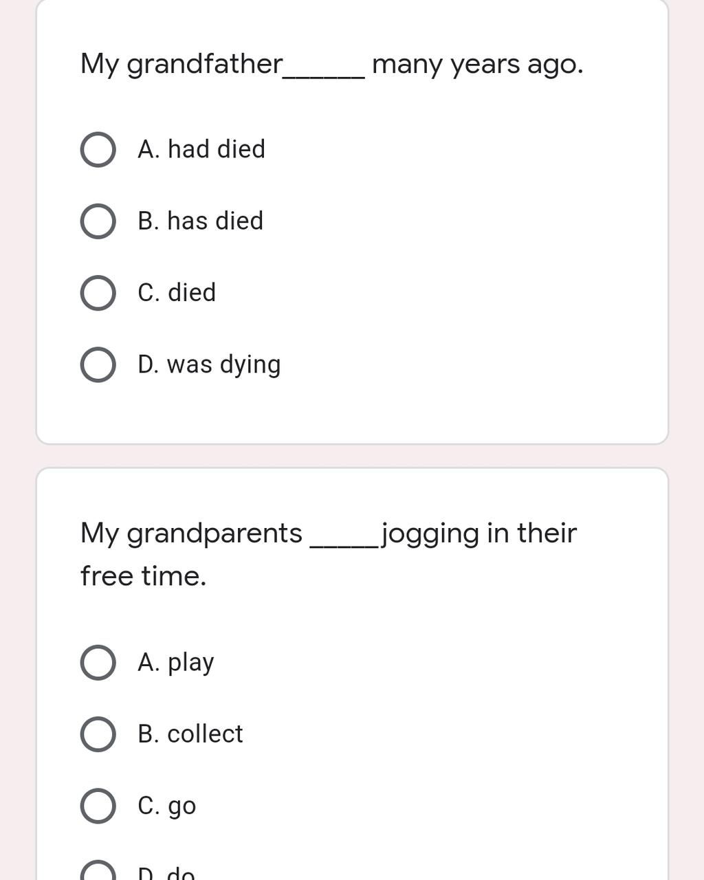
Task: Pick the 'D. was dying' radio circle
Action: coord(98,364)
